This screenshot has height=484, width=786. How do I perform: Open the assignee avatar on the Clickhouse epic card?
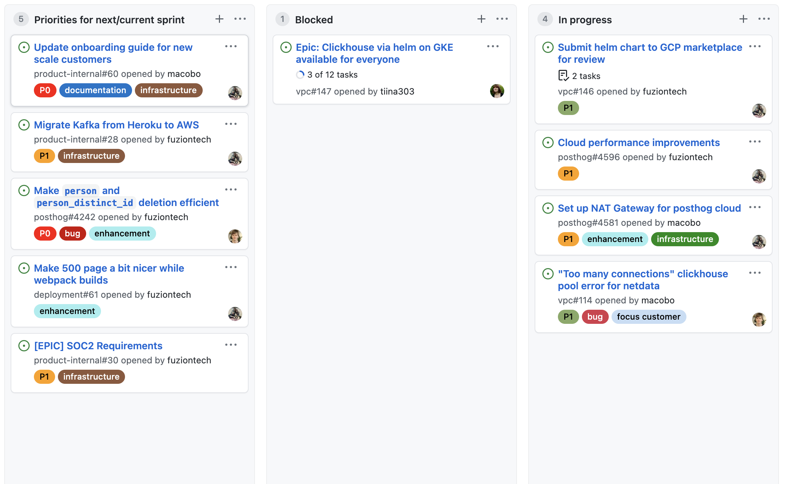click(x=497, y=91)
